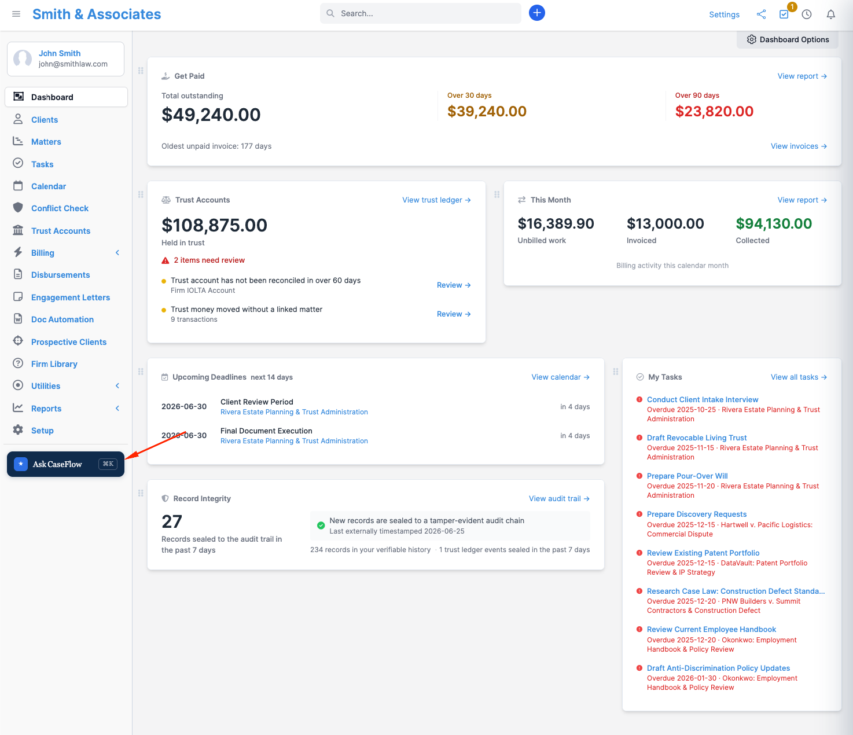Expand the Utilities submenu chevron
The width and height of the screenshot is (853, 735).
[x=117, y=386]
